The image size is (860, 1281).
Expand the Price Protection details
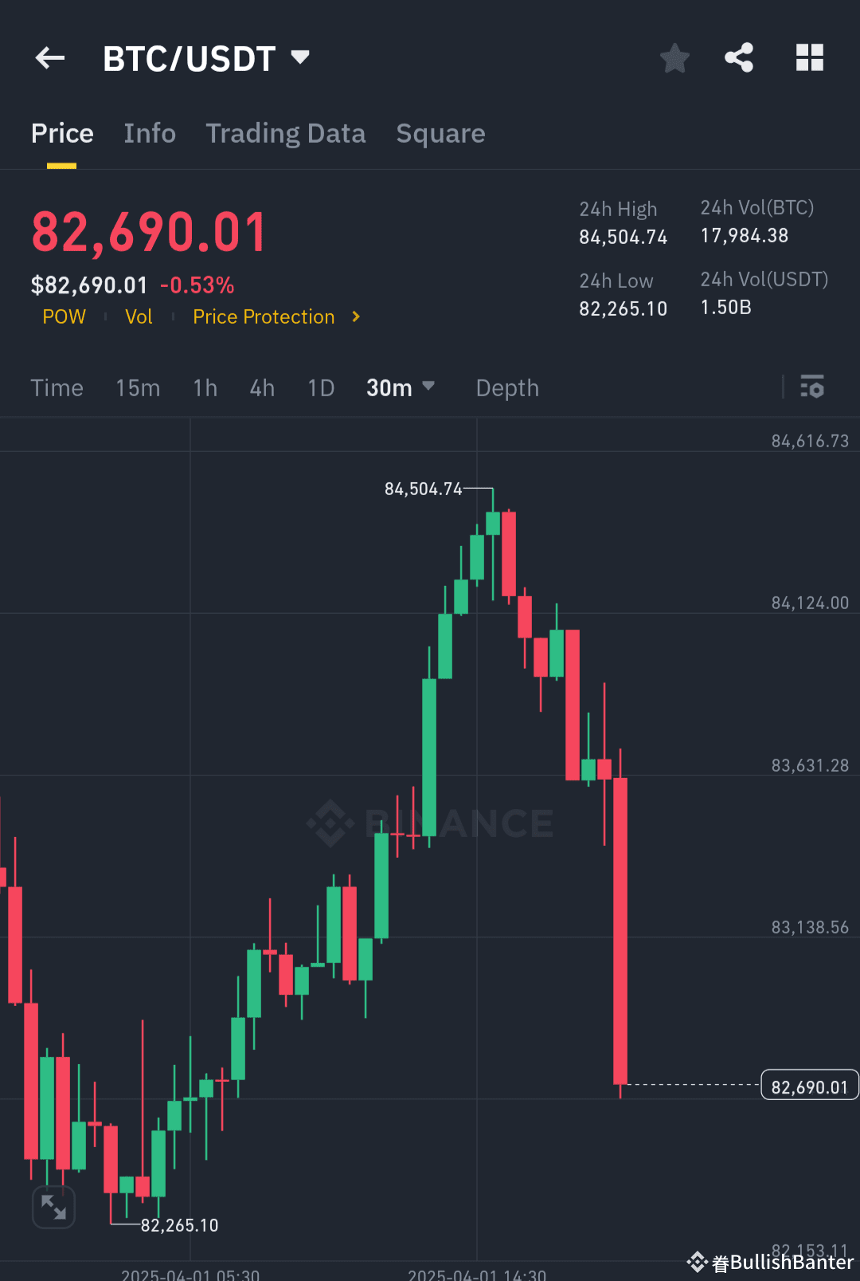coord(354,316)
